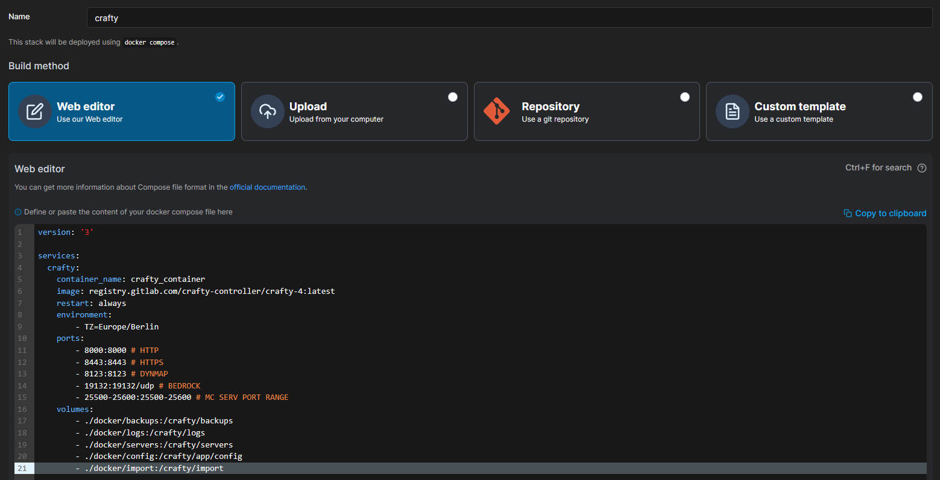Screen dimensions: 940x480
Task: Select the Upload radio button
Action: click(453, 97)
